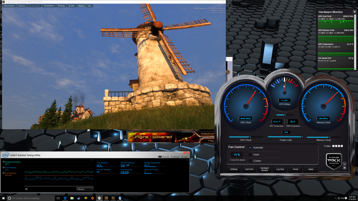Open Steam from the taskbar
Viewport: 358px width, 201px height.
79,198
